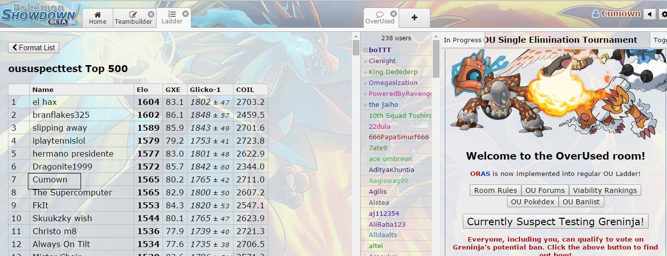Open user Aegiswag99 in list

(388, 181)
